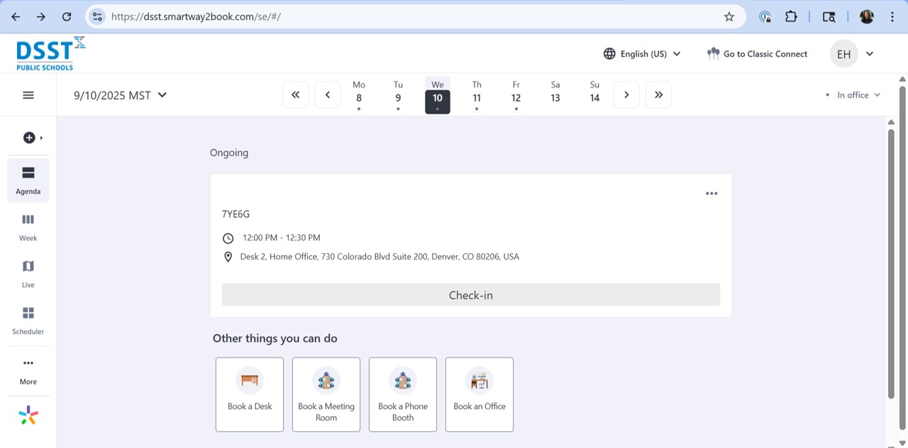
Task: Click the inner page vertical scrollbar
Action: (891, 264)
